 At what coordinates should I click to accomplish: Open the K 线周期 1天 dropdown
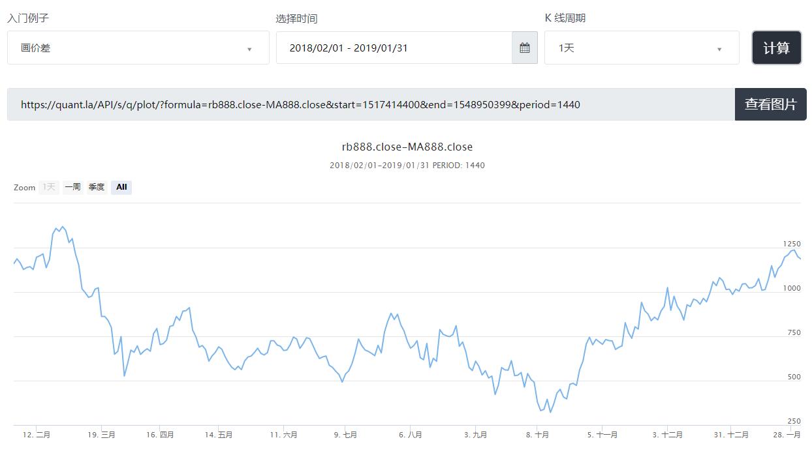[x=641, y=48]
